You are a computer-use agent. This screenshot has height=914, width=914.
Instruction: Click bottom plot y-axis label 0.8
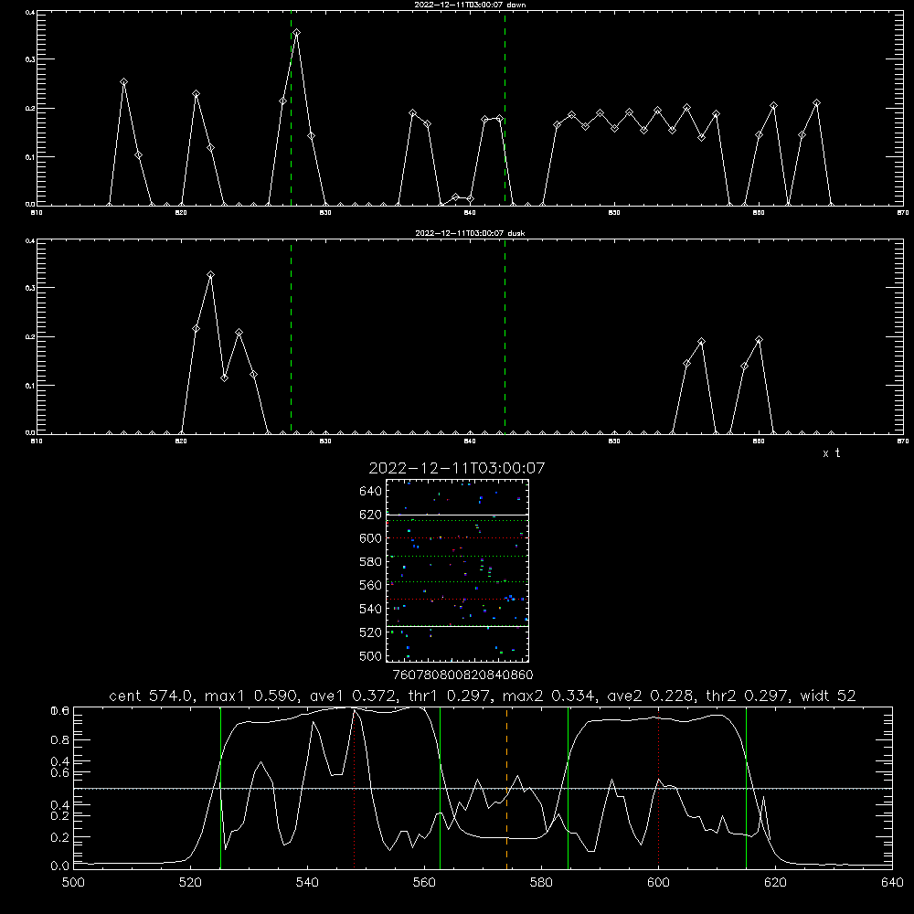[58, 739]
